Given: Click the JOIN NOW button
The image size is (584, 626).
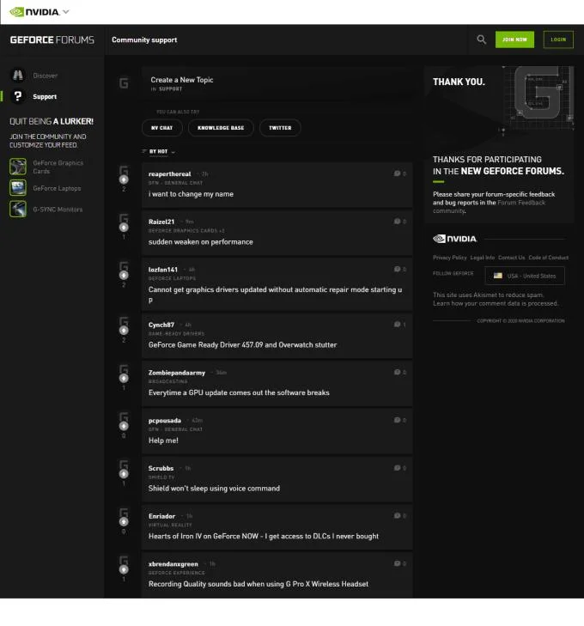Looking at the screenshot, I should pos(514,40).
